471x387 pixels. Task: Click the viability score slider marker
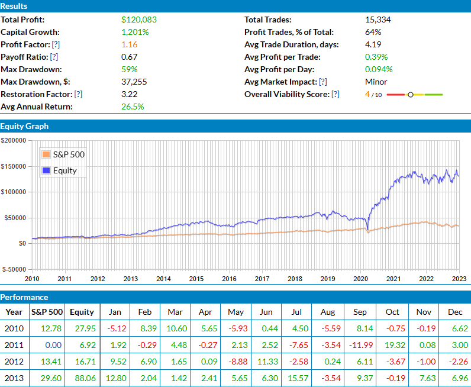pos(411,95)
